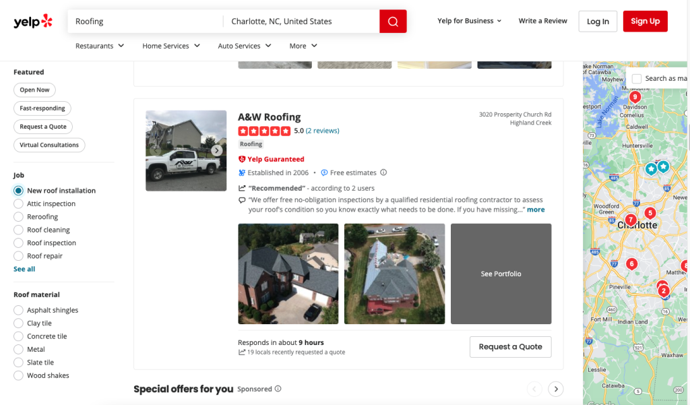Image resolution: width=690 pixels, height=405 pixels.
Task: Select Reroofing job option
Action: click(x=18, y=216)
